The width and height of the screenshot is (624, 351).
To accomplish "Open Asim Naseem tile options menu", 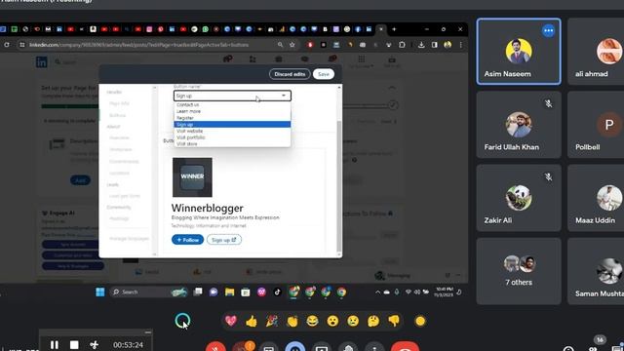I will coord(548,30).
